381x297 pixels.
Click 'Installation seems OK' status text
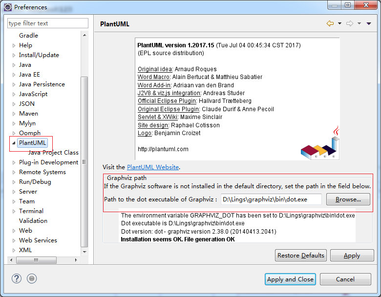pyautogui.click(x=178, y=239)
